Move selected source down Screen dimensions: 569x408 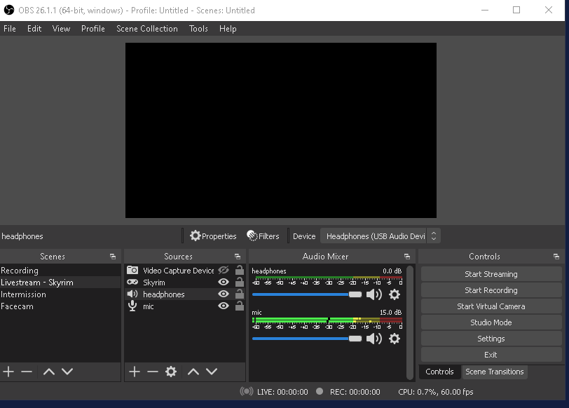pos(212,372)
